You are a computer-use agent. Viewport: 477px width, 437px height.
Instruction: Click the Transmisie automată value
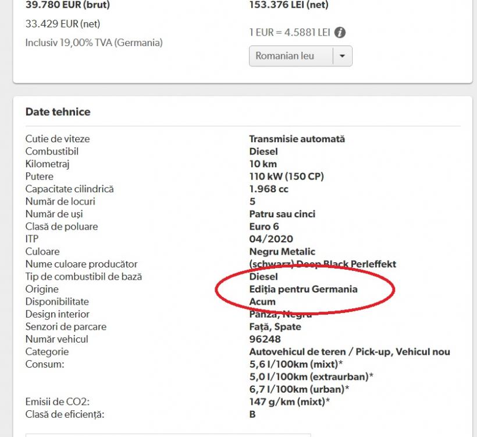[x=297, y=139]
